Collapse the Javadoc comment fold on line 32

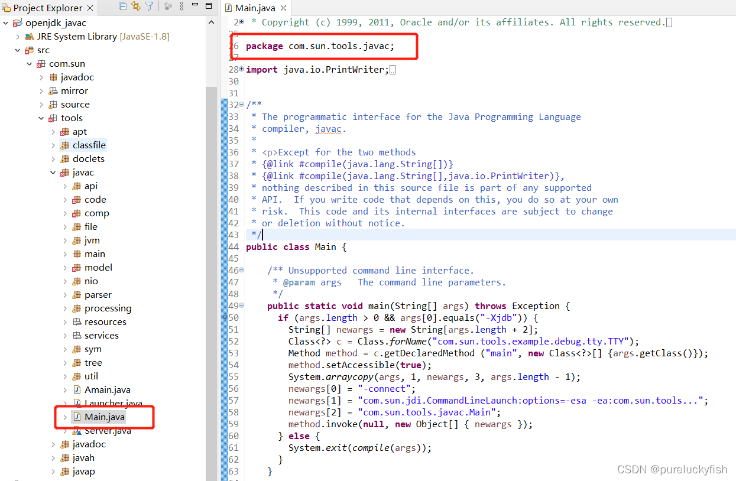click(241, 105)
